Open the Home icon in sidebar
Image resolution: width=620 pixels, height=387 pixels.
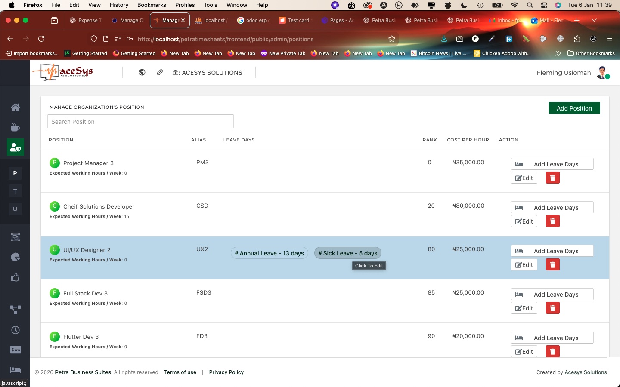[15, 107]
